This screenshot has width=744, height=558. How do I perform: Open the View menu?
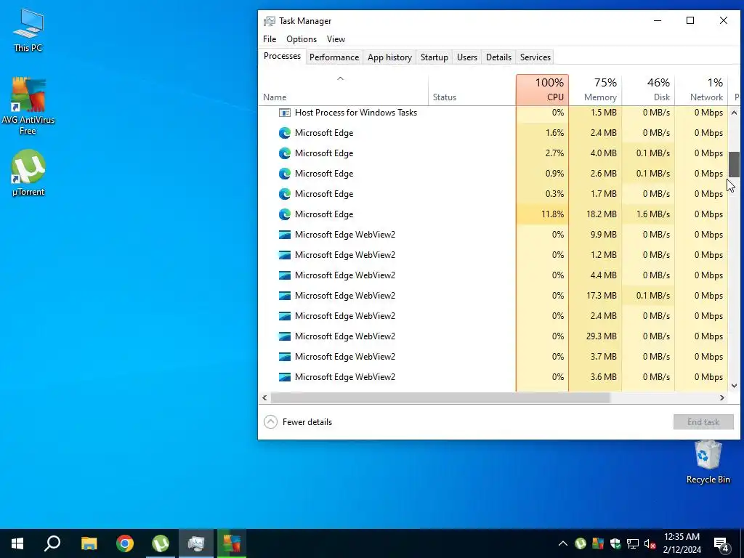[336, 39]
